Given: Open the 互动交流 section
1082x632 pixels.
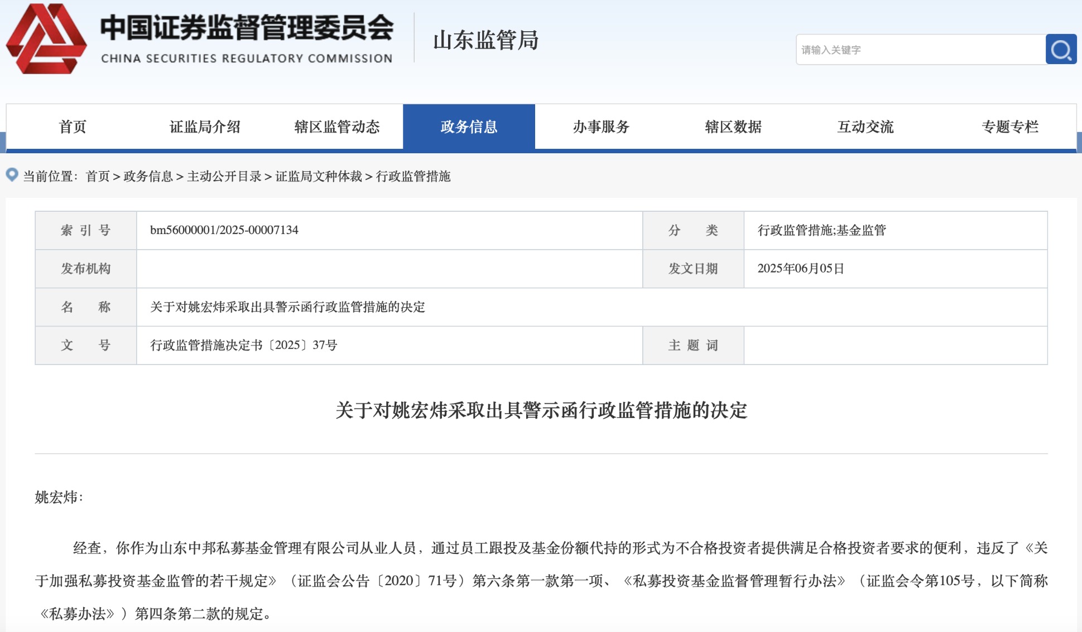Looking at the screenshot, I should pos(865,127).
